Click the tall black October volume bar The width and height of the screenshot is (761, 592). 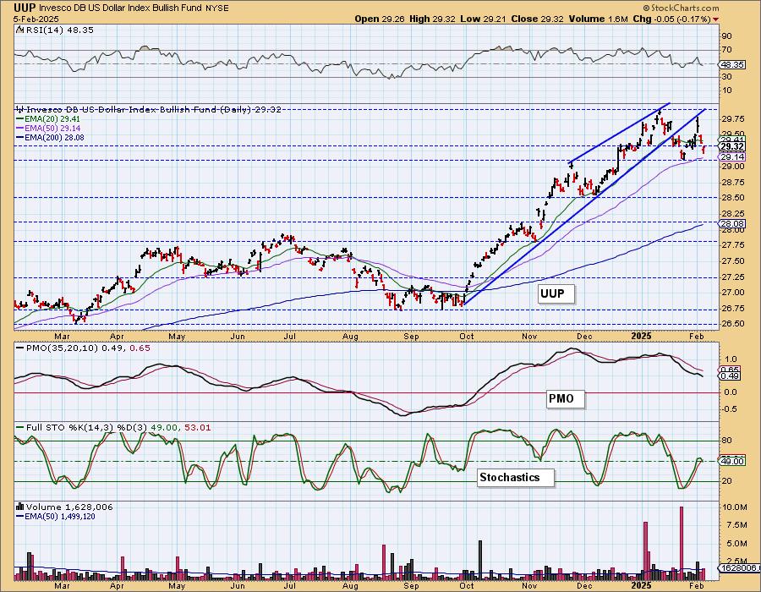[x=480, y=560]
